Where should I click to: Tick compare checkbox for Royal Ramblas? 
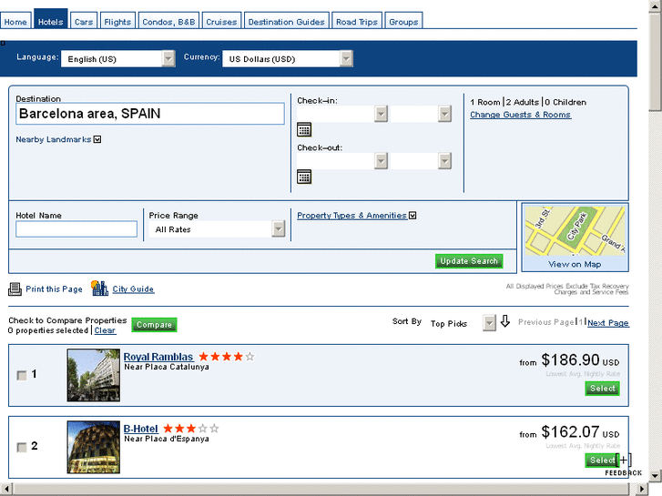(22, 375)
